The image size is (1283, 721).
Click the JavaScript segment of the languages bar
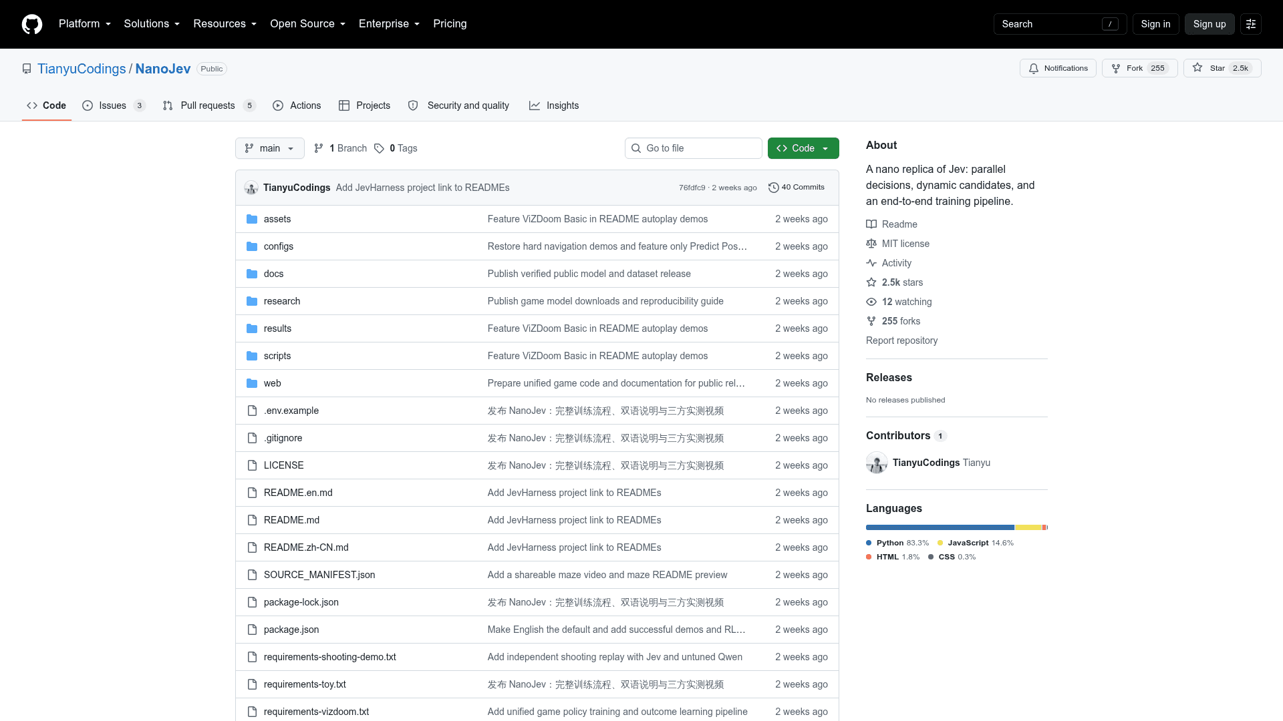[1028, 527]
